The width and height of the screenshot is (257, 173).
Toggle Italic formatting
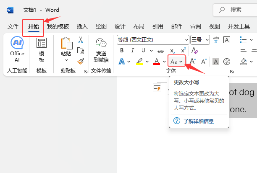(133, 51)
